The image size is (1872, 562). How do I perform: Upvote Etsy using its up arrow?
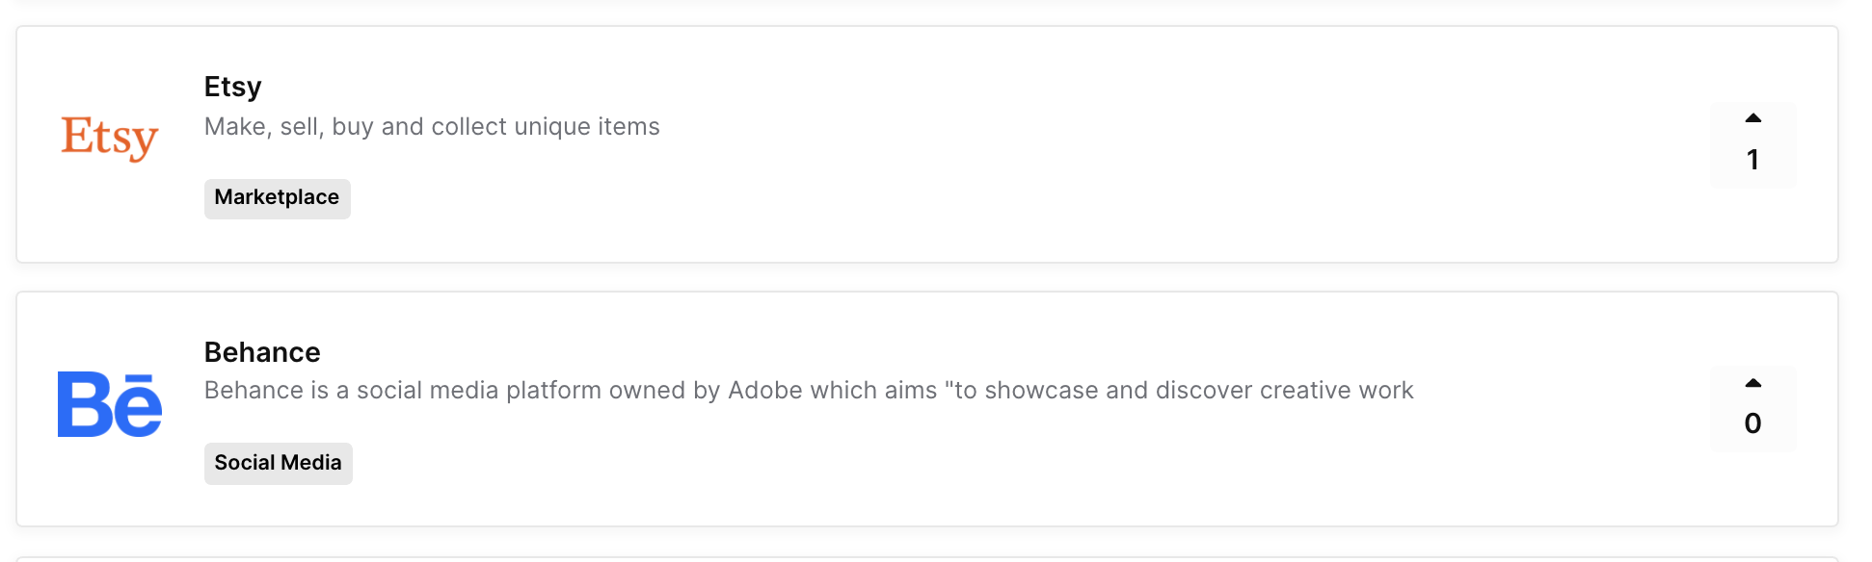pos(1752,118)
